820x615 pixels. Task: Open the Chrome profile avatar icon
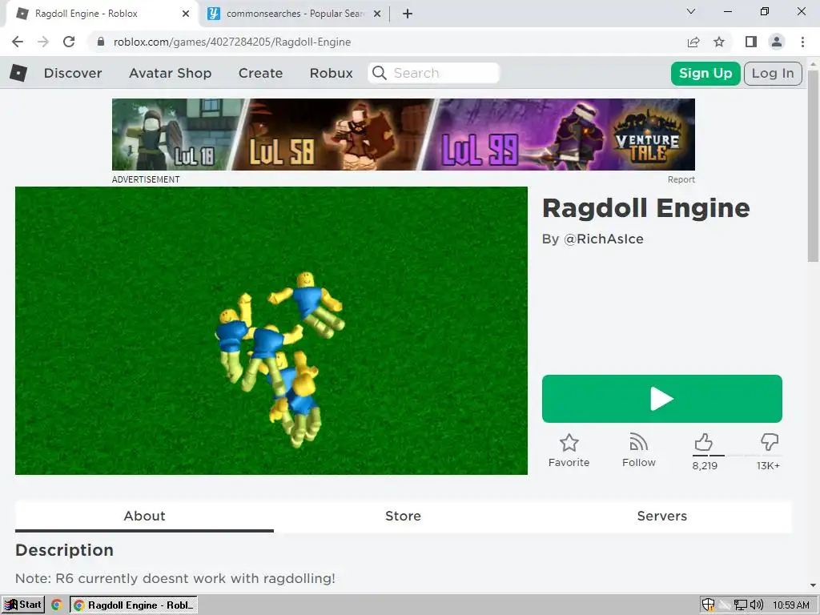[777, 42]
